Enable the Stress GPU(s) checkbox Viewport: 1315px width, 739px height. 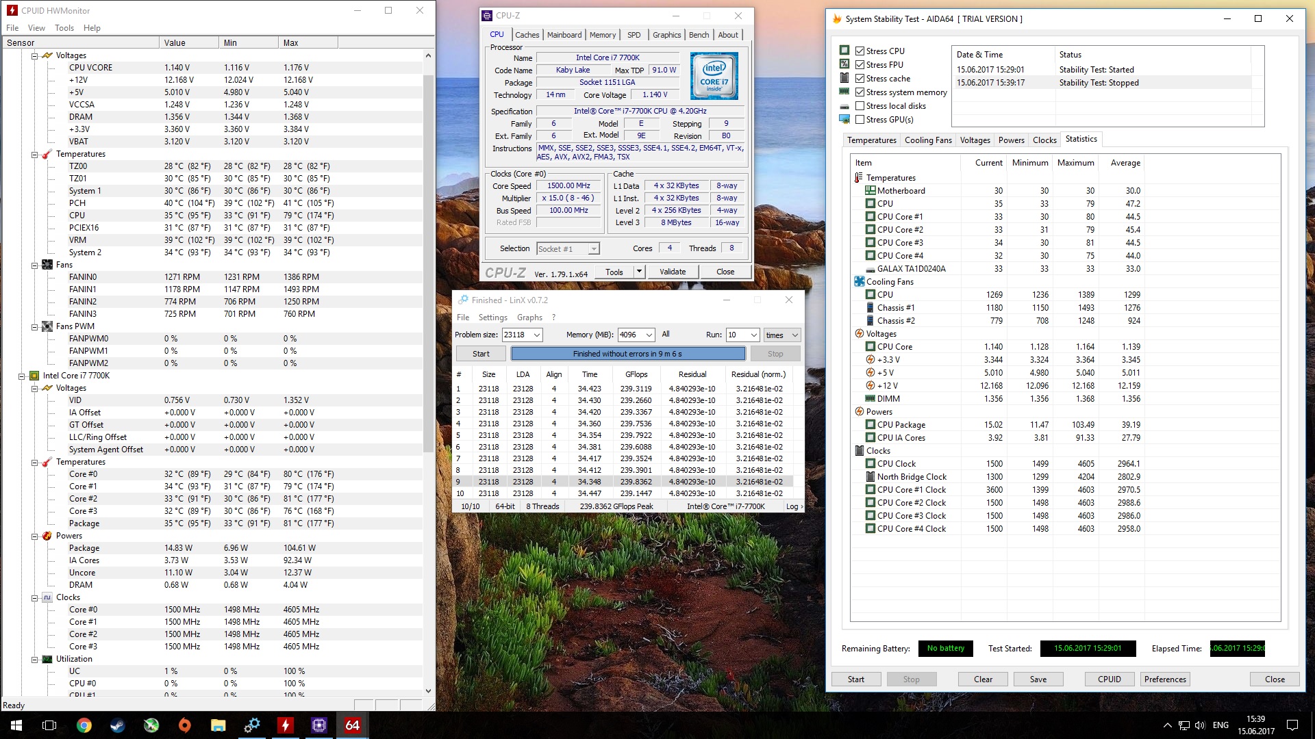pyautogui.click(x=860, y=120)
